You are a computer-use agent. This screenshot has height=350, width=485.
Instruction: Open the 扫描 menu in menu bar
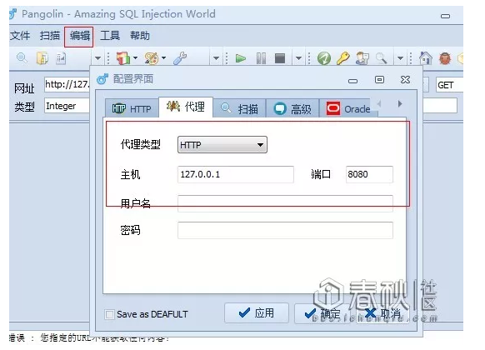coord(50,36)
